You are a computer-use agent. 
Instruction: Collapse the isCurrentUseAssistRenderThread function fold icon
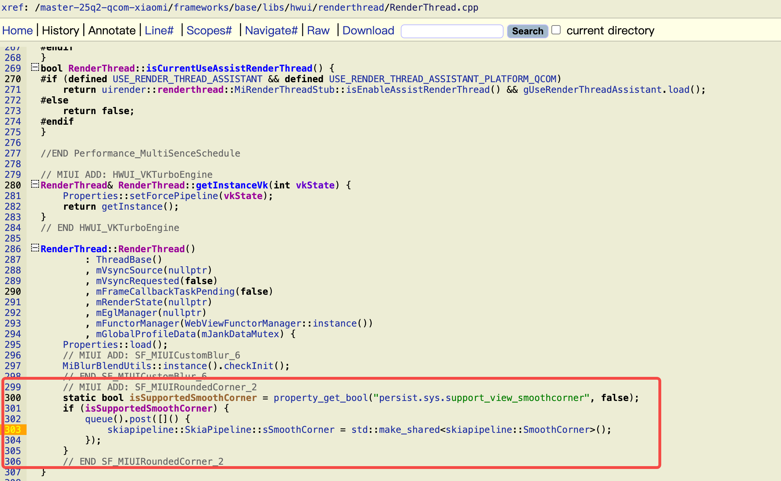pyautogui.click(x=35, y=67)
